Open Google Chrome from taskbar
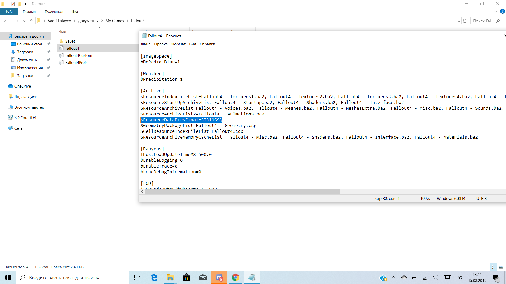 235,277
